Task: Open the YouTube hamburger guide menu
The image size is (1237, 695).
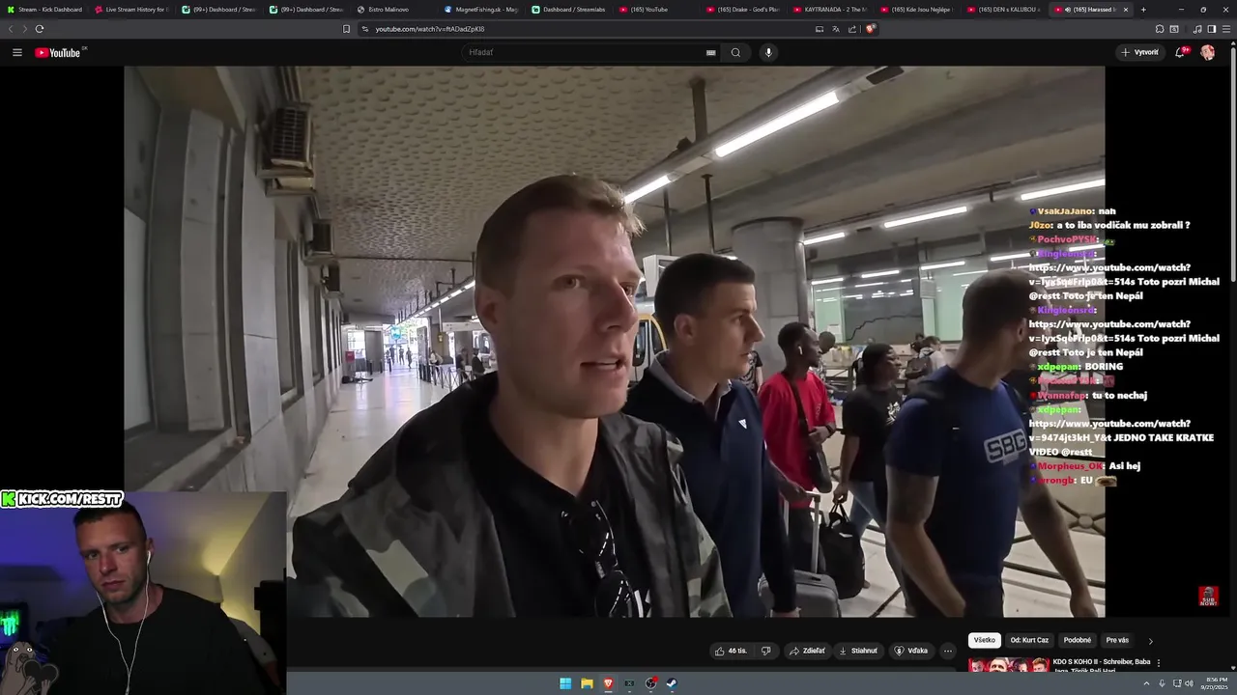Action: click(x=17, y=52)
